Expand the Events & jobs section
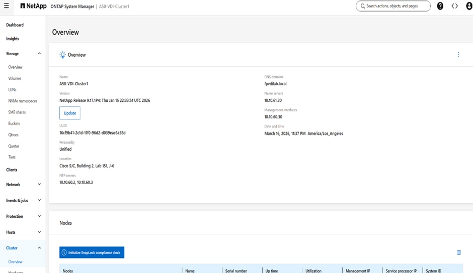The height and width of the screenshot is (273, 473). point(39,200)
